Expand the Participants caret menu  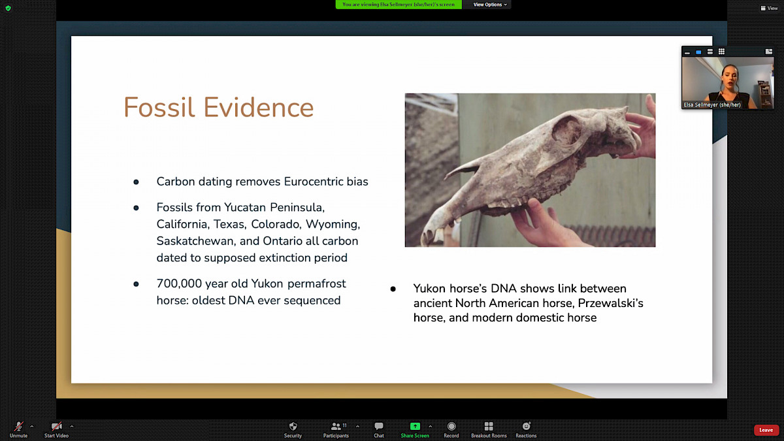point(357,427)
